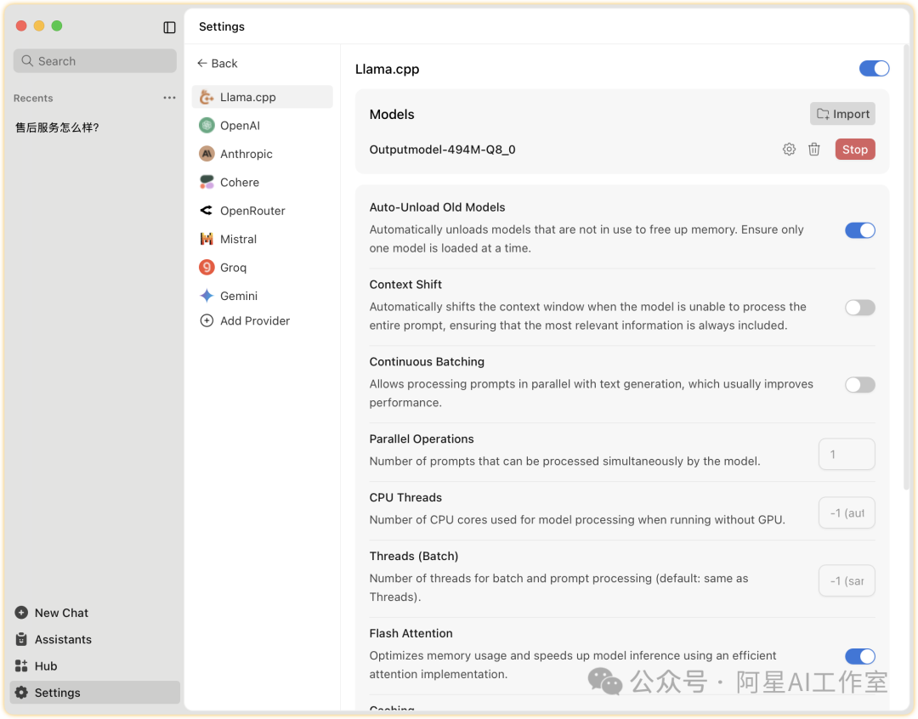Edit the CPU Threads value field
The width and height of the screenshot is (918, 719).
tap(847, 512)
